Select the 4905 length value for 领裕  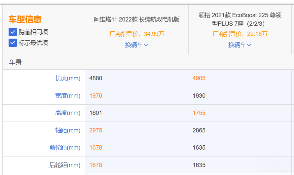(199, 78)
